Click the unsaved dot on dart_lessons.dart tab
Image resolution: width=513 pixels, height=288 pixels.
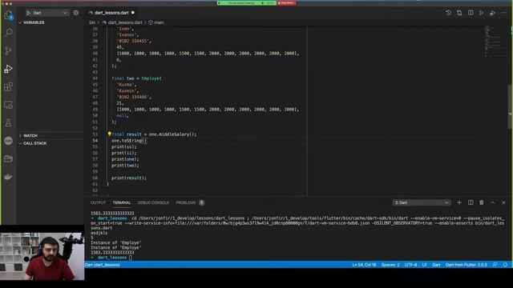tap(133, 13)
